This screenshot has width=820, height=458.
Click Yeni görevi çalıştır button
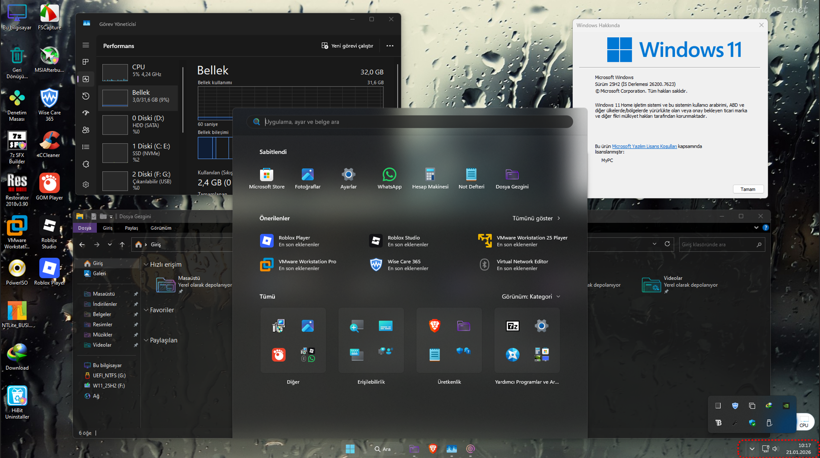click(x=348, y=46)
